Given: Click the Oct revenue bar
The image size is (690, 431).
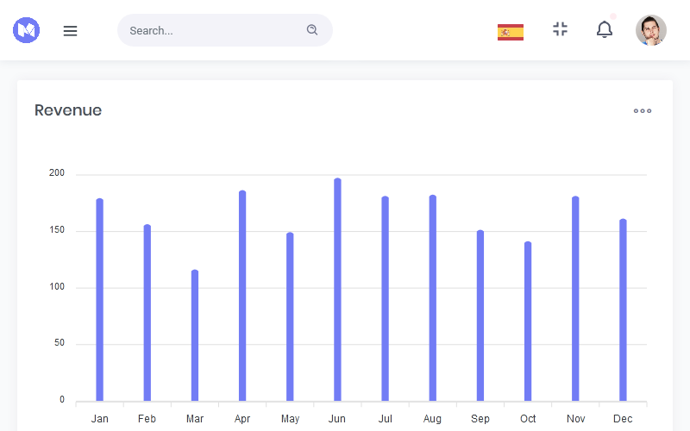Looking at the screenshot, I should (x=528, y=321).
